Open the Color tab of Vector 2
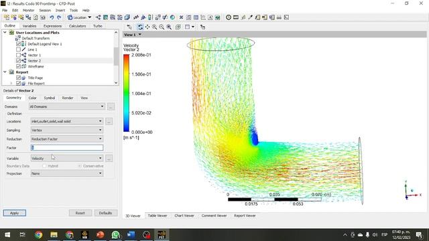The height and width of the screenshot is (241, 429). pyautogui.click(x=32, y=98)
